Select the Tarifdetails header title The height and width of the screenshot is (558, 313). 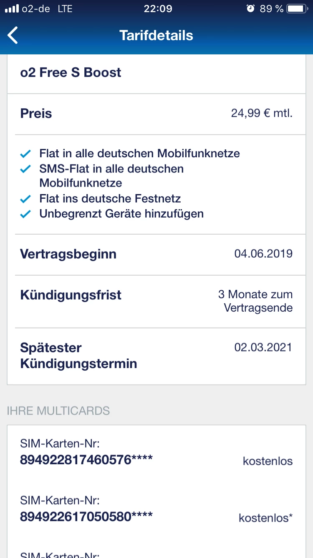(x=156, y=35)
